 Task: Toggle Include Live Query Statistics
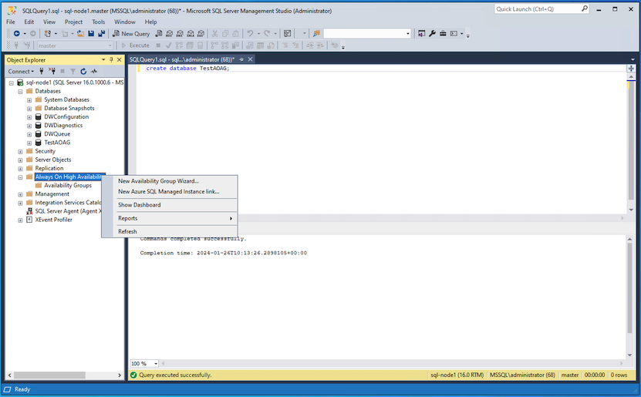[x=224, y=45]
